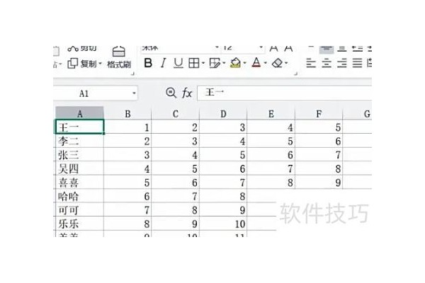Toggle Bold formatting

[x=148, y=63]
